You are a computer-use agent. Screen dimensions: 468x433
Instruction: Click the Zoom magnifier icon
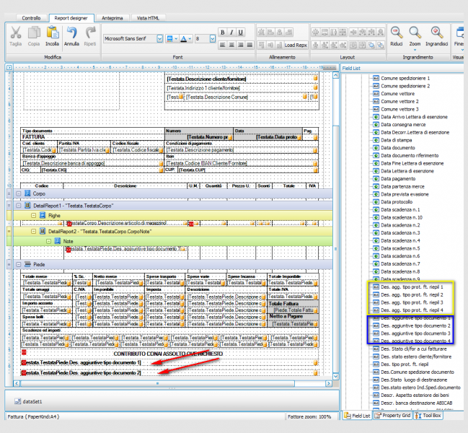click(x=415, y=32)
